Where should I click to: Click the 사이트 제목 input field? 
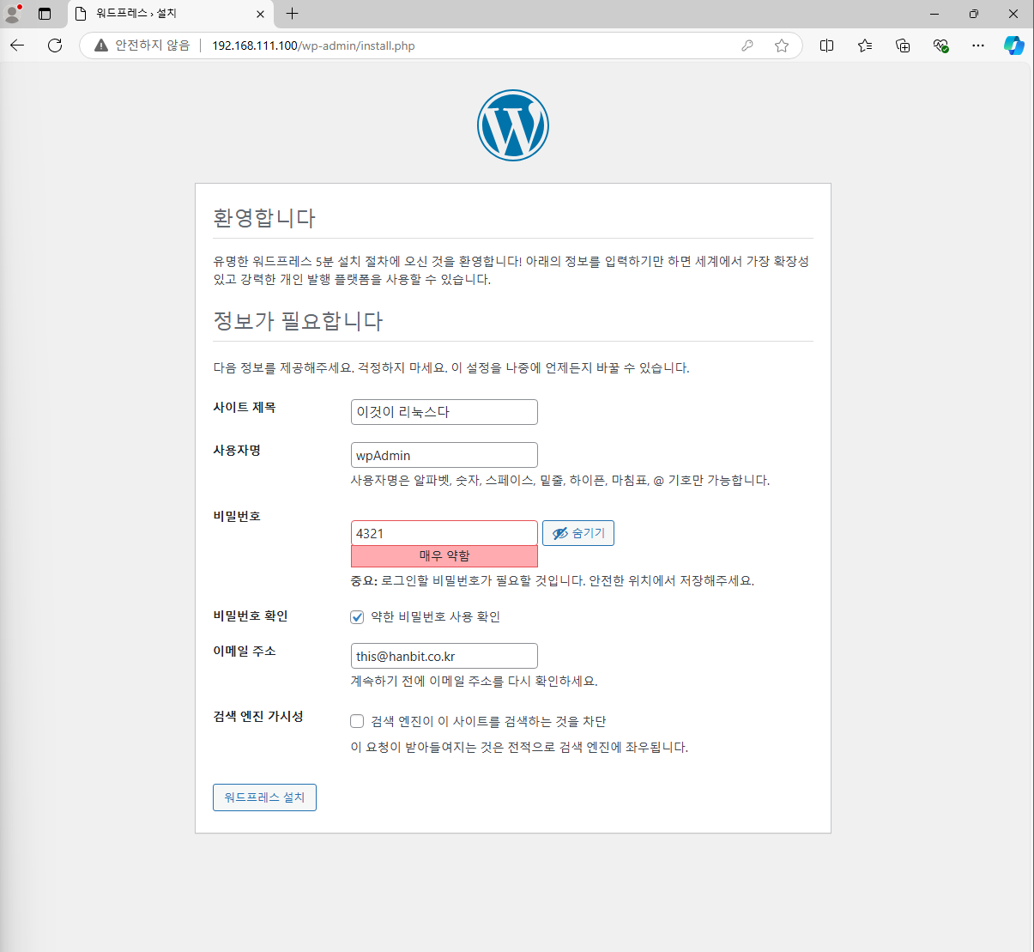[x=444, y=412]
